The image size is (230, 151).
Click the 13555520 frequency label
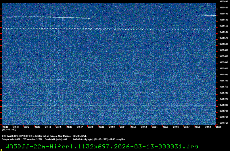pos(223,38)
